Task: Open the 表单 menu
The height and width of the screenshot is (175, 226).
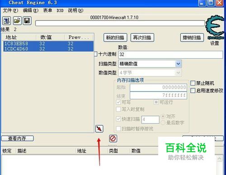Action: pos(47,10)
